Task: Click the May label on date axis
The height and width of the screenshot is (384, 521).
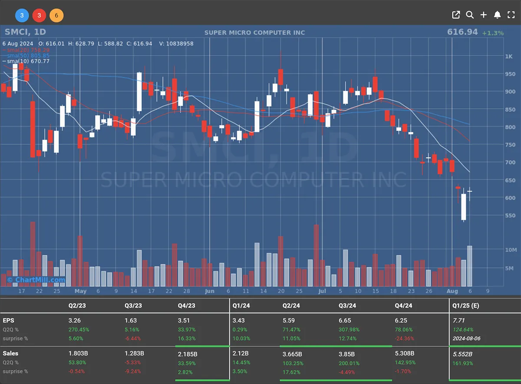Action: click(x=80, y=291)
